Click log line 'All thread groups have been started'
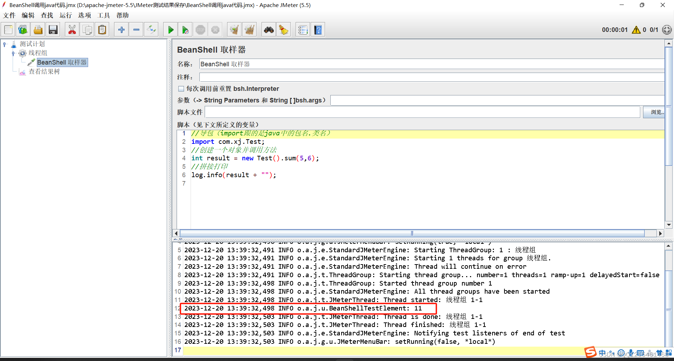The height and width of the screenshot is (361, 674). (367, 292)
